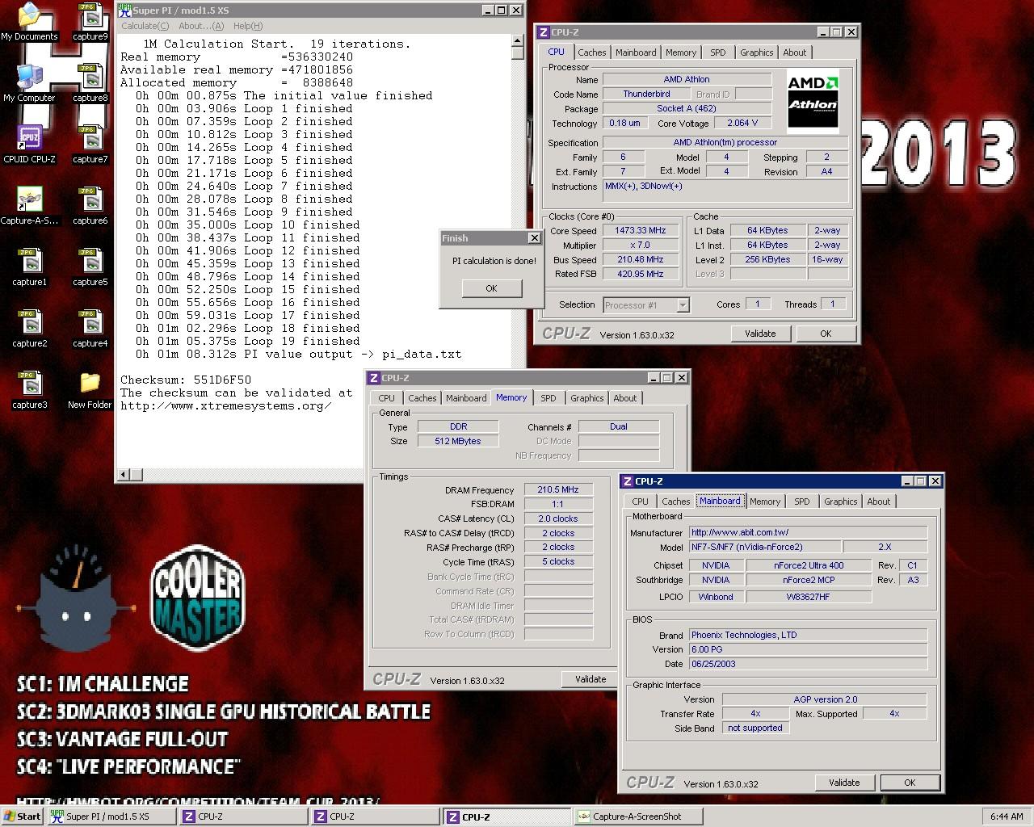Open the SPD tab in Memory window

click(x=548, y=398)
